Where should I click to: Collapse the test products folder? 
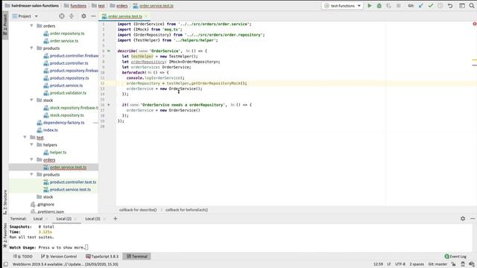click(31, 174)
